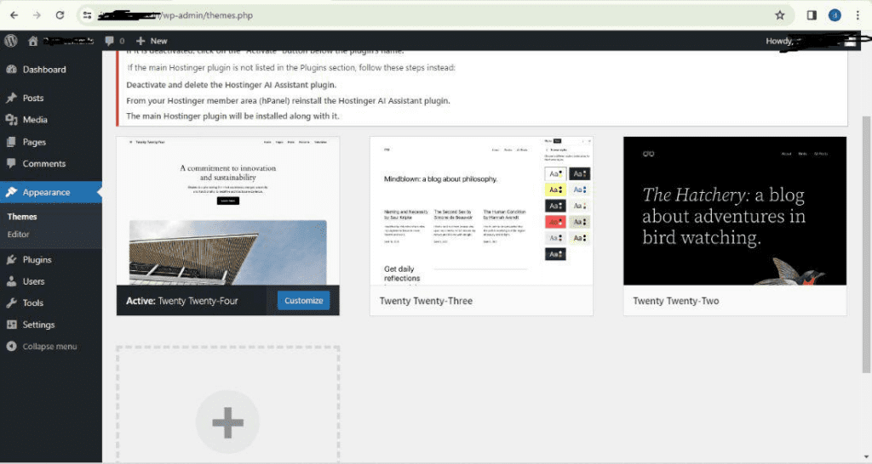The image size is (872, 464).
Task: Click the browser address bar
Action: [x=428, y=15]
